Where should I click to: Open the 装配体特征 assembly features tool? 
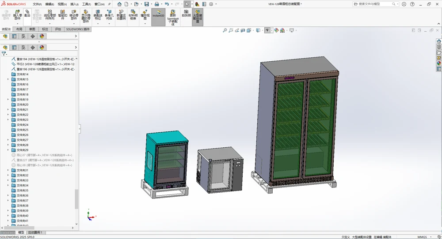point(98,15)
